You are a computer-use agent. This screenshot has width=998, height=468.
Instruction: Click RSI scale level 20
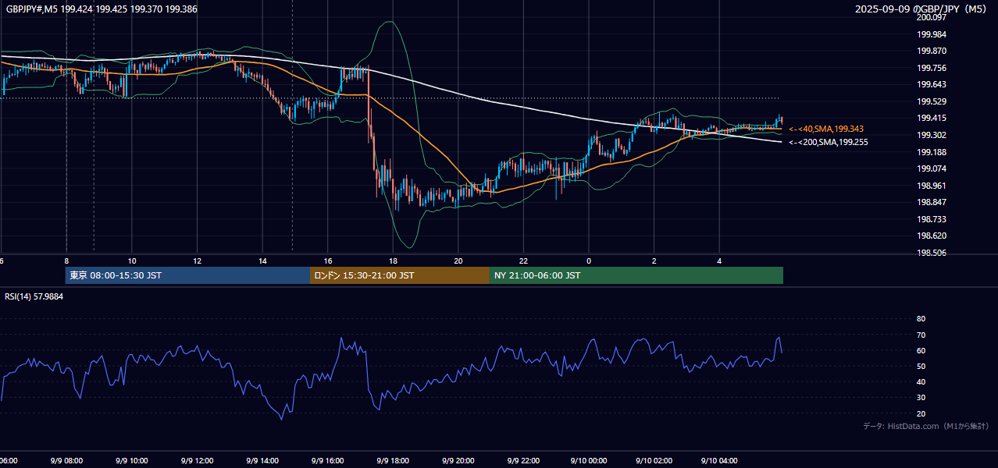[x=921, y=413]
